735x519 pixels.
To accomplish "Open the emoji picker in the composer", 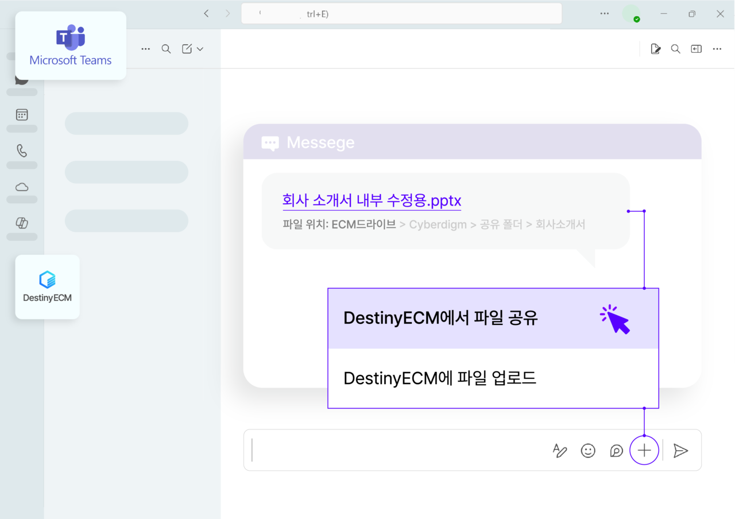I will coord(588,450).
